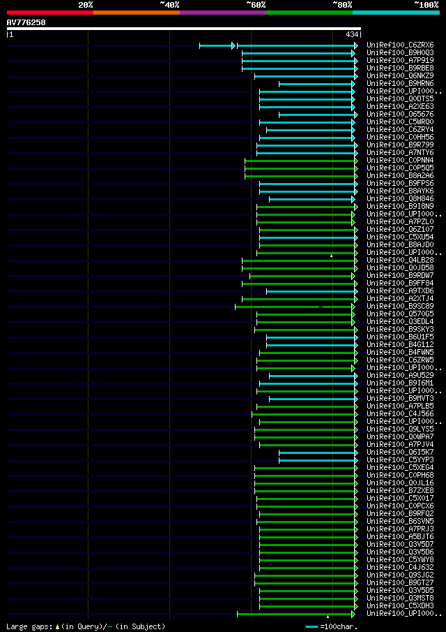Image resolution: width=446 pixels, height=632 pixels.
Task: Click the UniRef100_B6SVN5 label
Action: click(400, 522)
